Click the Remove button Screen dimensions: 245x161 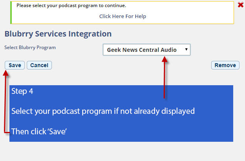click(x=225, y=65)
